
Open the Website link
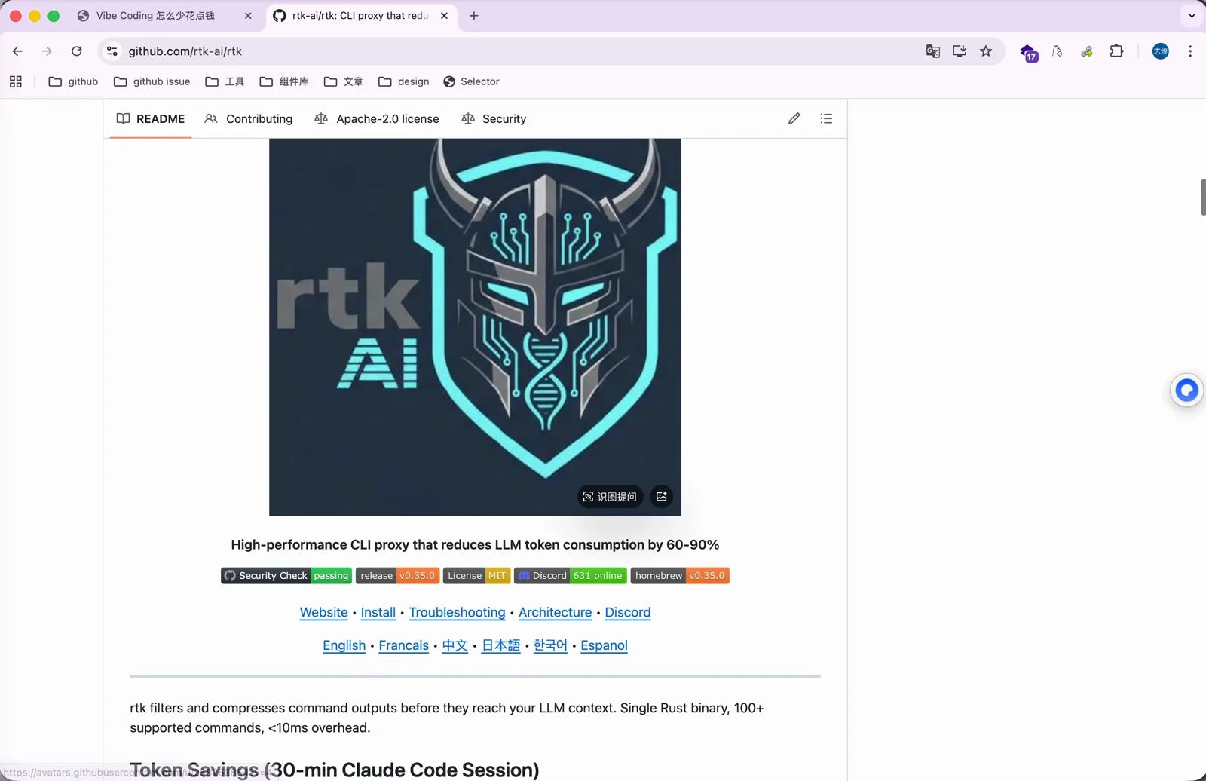tap(324, 613)
